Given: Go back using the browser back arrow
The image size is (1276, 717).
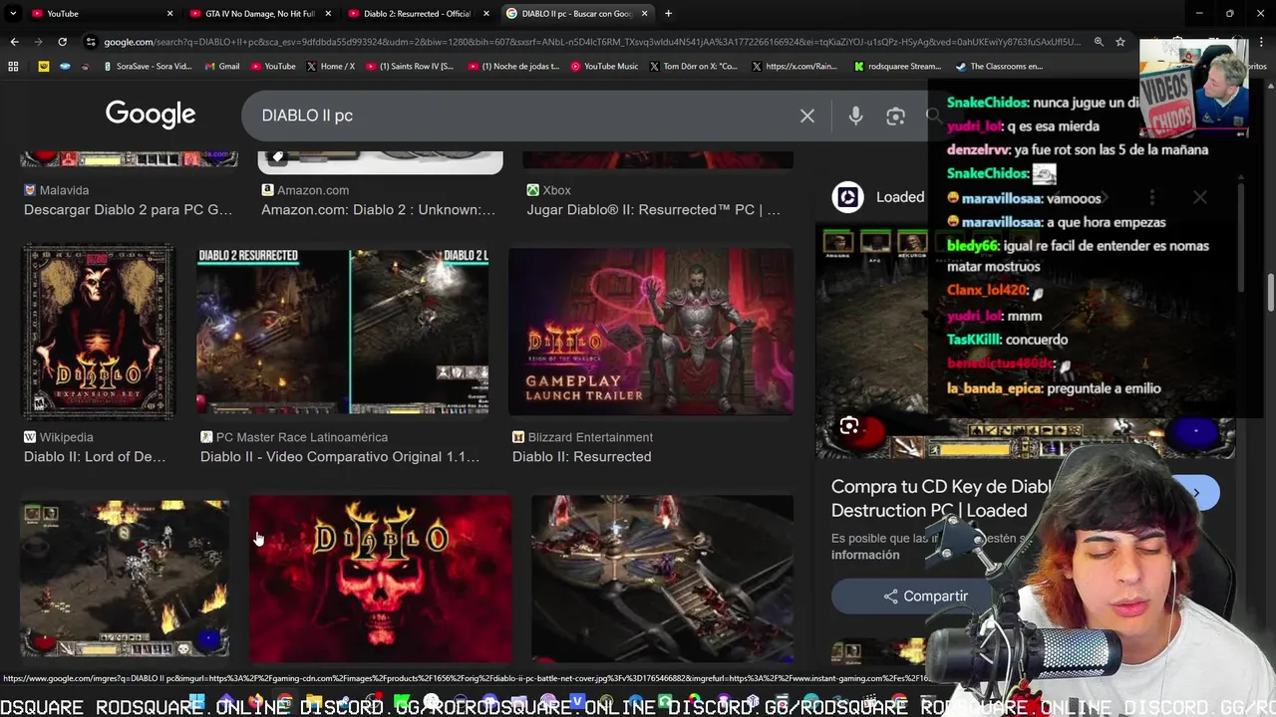Looking at the screenshot, I should [x=14, y=42].
